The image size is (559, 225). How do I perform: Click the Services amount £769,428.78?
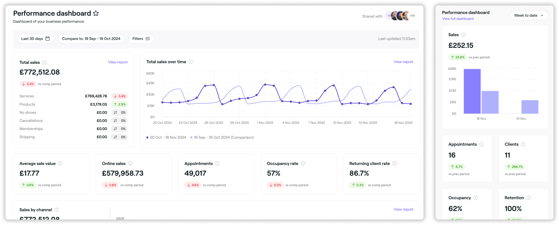click(96, 96)
